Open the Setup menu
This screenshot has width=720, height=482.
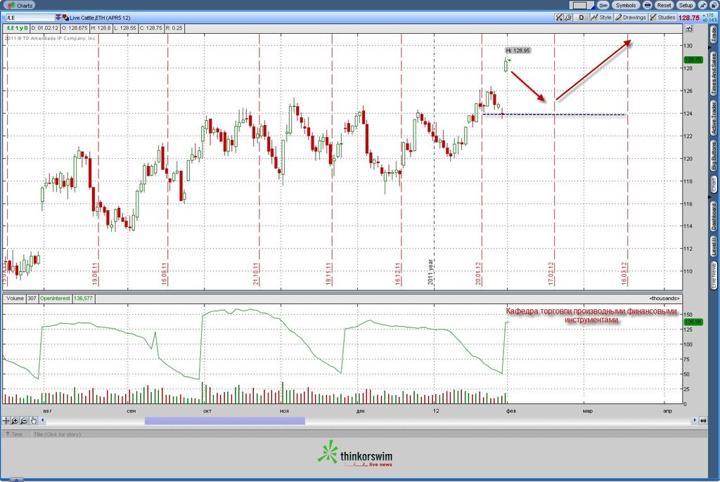(x=686, y=5)
